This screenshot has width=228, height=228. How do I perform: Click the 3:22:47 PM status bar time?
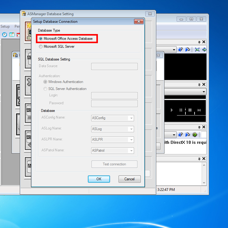pyautogui.click(x=166, y=190)
